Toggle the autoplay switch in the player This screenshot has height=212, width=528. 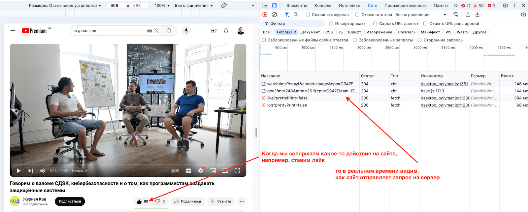[175, 171]
